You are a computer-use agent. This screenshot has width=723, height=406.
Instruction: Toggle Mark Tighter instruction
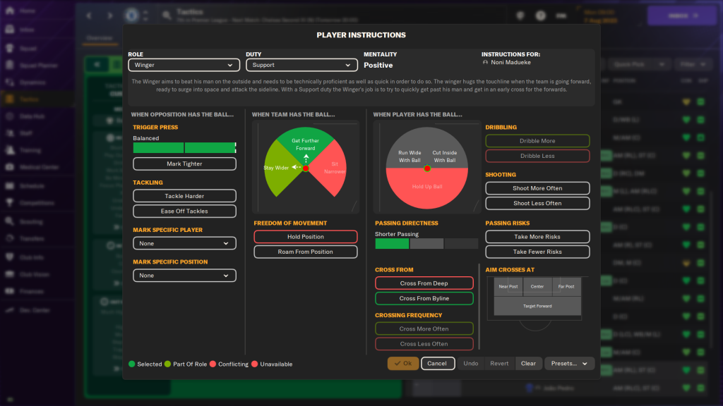click(184, 164)
